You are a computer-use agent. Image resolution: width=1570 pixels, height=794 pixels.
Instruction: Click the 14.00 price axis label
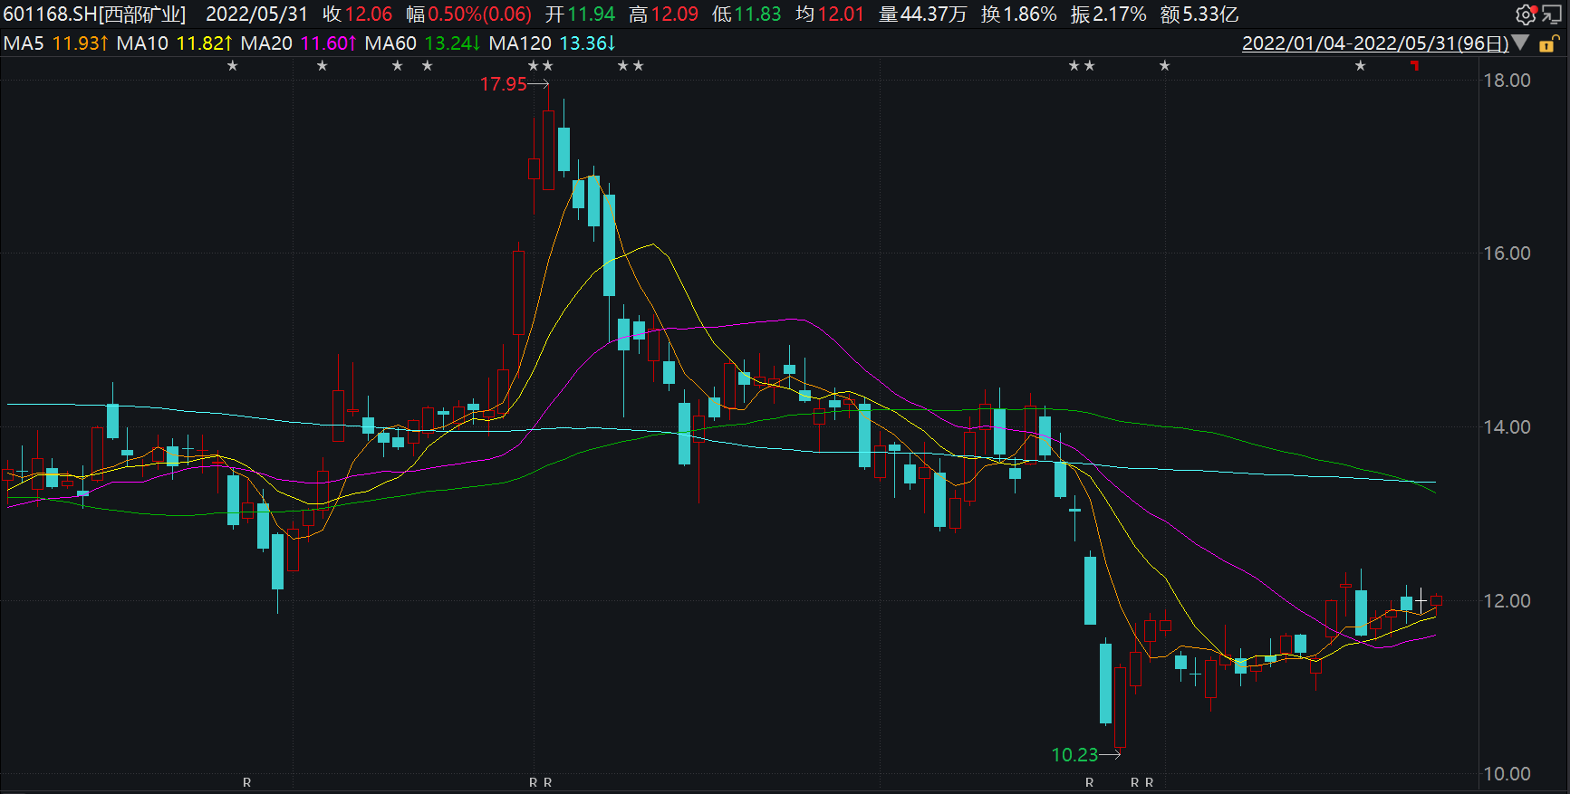coord(1507,426)
